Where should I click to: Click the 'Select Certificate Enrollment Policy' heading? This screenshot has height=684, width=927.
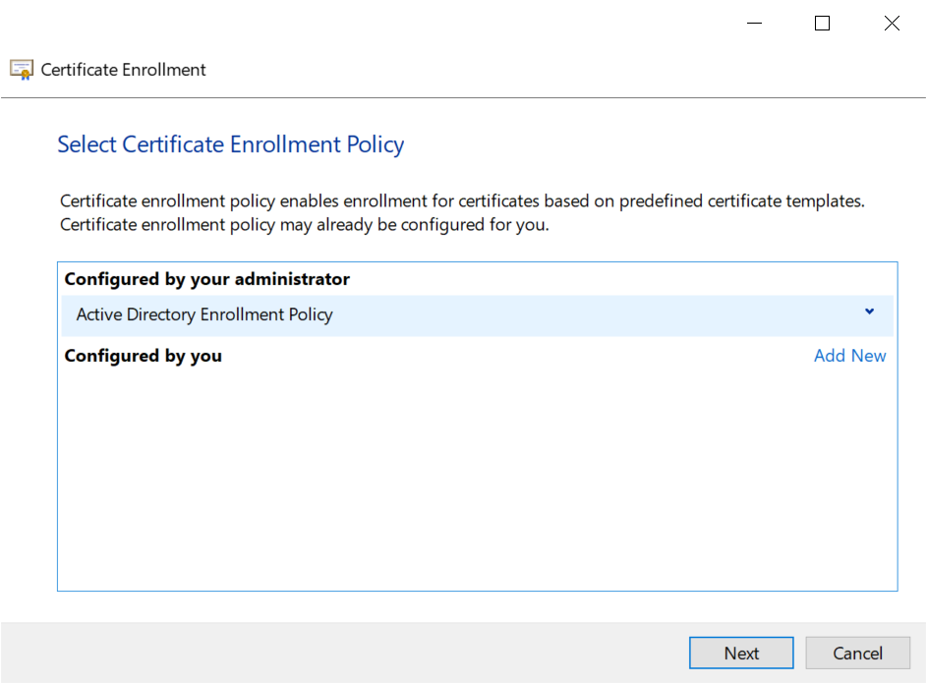pyautogui.click(x=231, y=144)
